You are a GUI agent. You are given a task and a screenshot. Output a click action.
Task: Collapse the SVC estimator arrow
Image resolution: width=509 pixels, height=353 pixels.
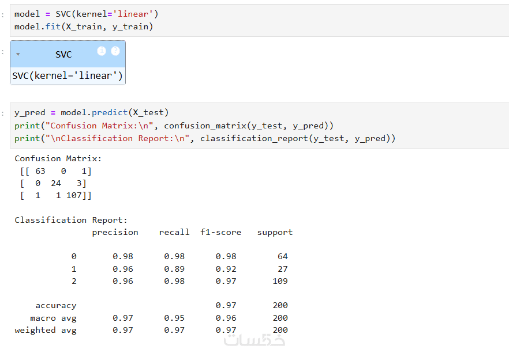coord(18,54)
